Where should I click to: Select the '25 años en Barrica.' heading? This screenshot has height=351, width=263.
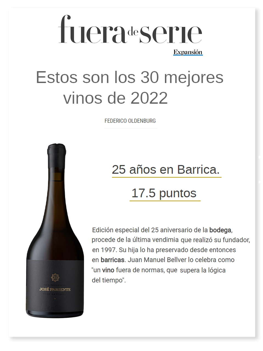point(166,169)
